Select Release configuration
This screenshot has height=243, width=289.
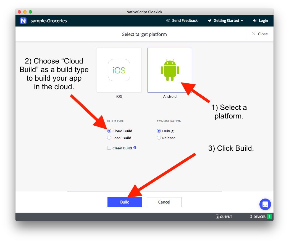click(x=159, y=138)
